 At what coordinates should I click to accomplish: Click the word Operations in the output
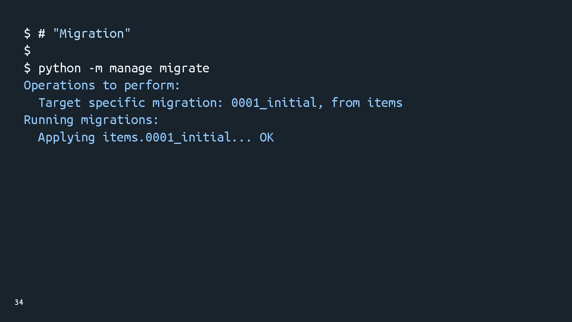point(60,85)
